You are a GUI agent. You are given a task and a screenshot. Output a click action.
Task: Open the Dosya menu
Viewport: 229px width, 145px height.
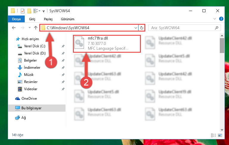coord(16,19)
